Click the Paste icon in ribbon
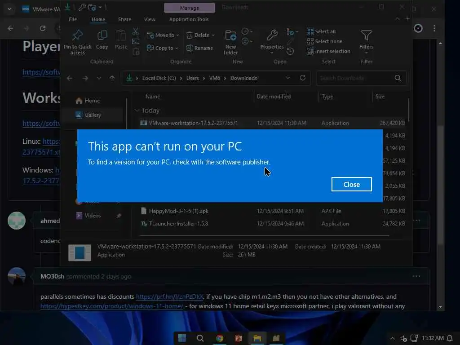This screenshot has width=460, height=345. (121, 35)
